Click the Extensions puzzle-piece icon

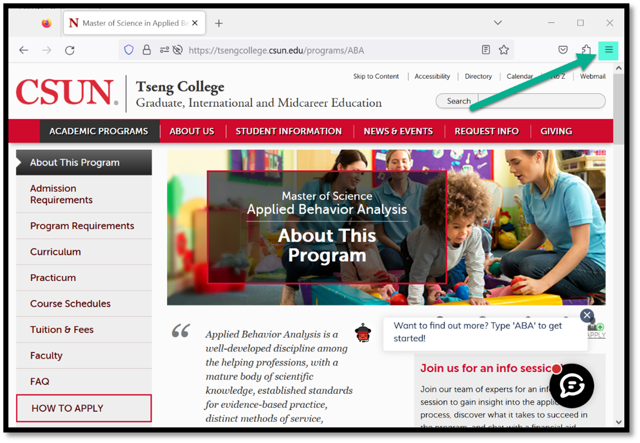tap(586, 50)
